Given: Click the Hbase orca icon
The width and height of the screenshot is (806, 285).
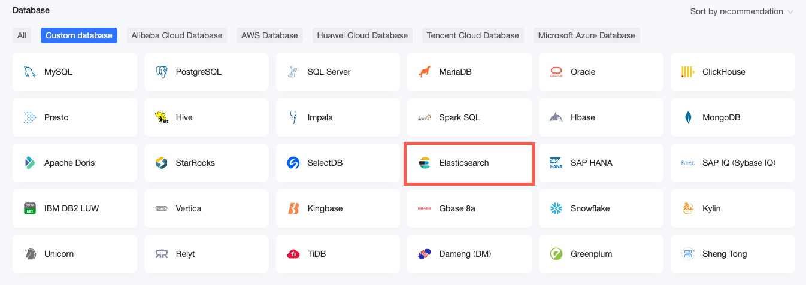Looking at the screenshot, I should pos(556,117).
